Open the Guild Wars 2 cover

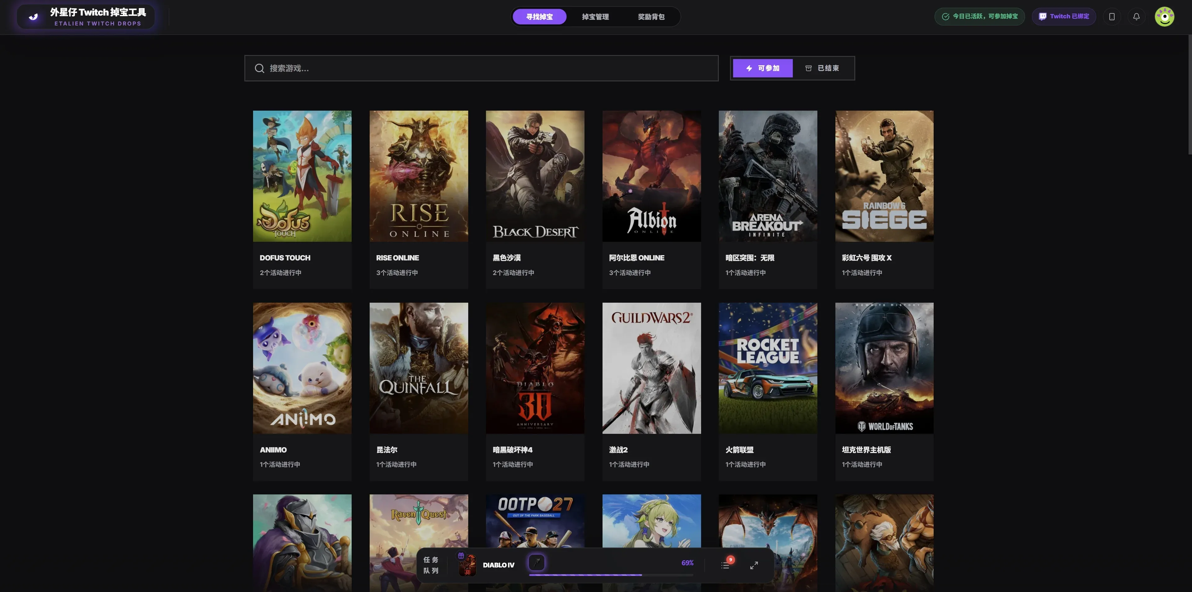(x=652, y=368)
